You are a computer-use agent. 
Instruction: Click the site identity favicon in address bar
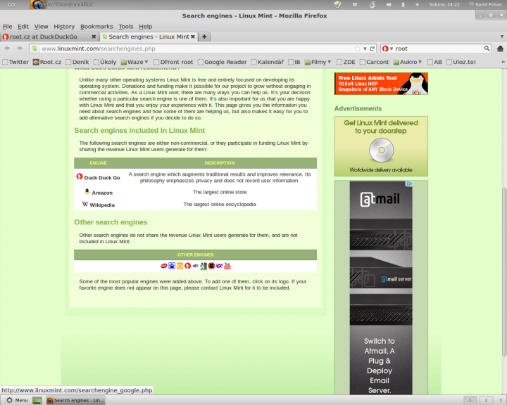coord(35,49)
